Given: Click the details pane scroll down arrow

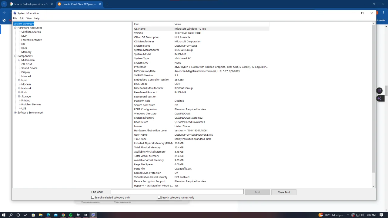Looking at the screenshot, I should tap(373, 186).
